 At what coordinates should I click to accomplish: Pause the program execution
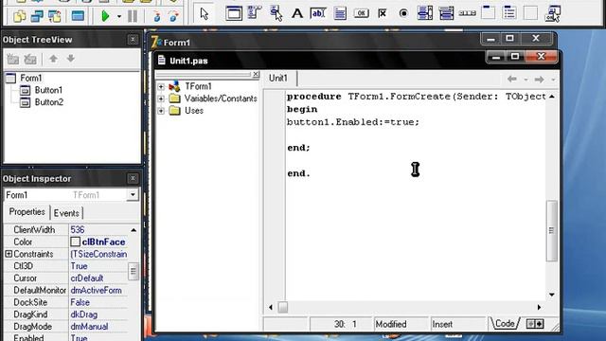133,16
